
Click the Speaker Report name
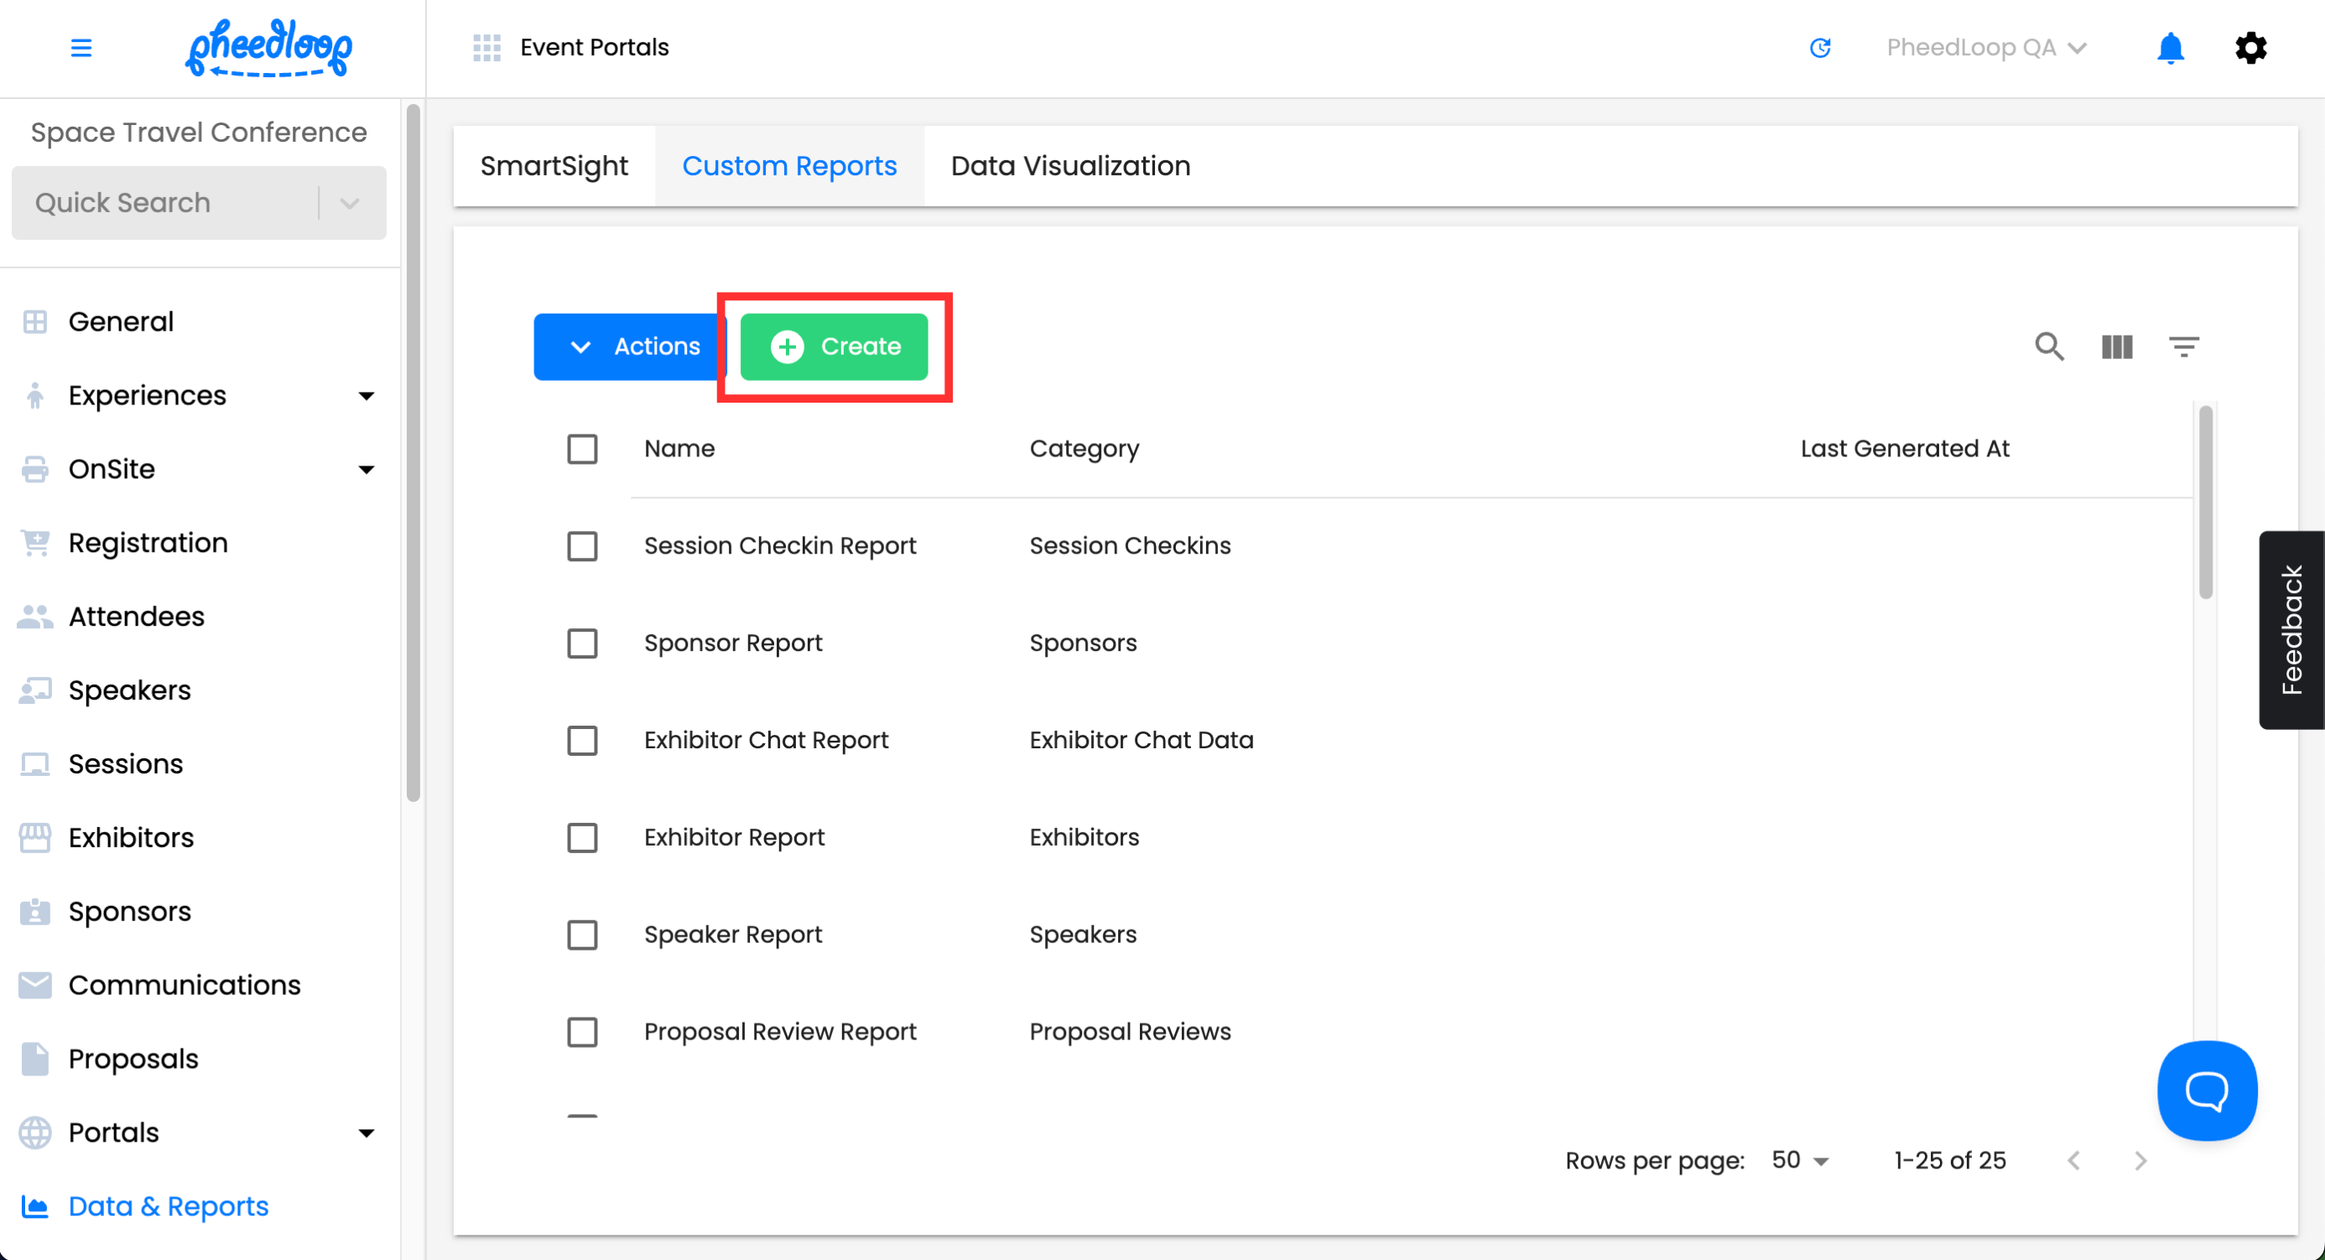click(x=733, y=935)
